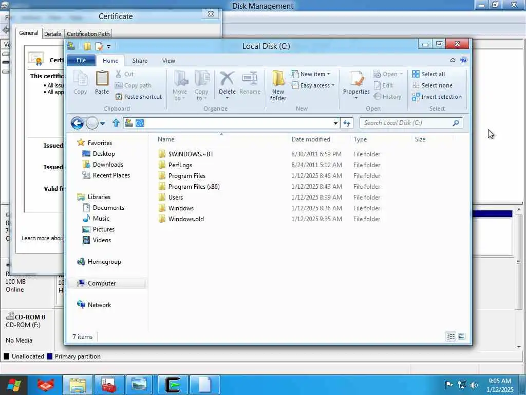Create a New folder from the ribbon

[278, 86]
